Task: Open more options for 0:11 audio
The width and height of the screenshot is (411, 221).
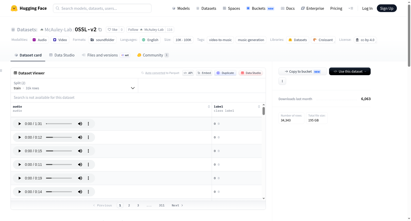Action: (x=88, y=165)
